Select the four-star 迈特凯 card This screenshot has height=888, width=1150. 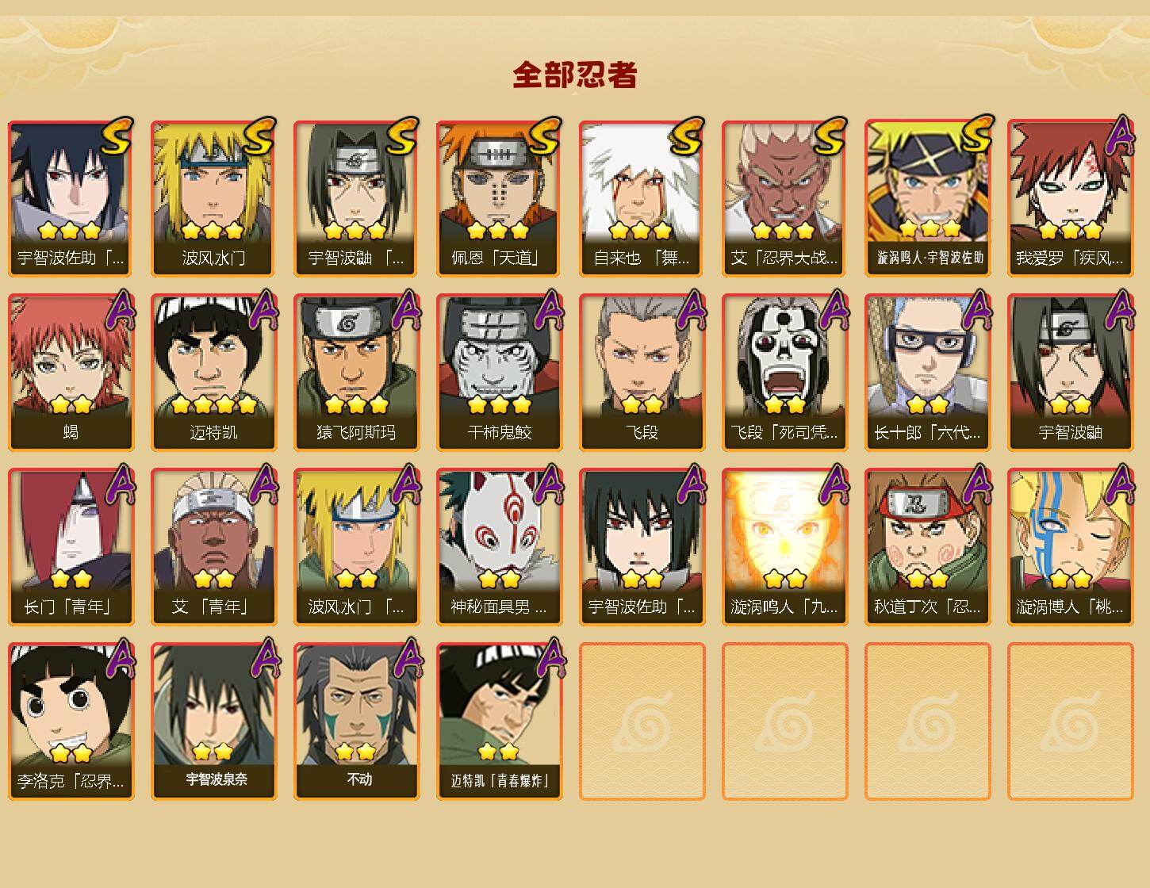(213, 373)
